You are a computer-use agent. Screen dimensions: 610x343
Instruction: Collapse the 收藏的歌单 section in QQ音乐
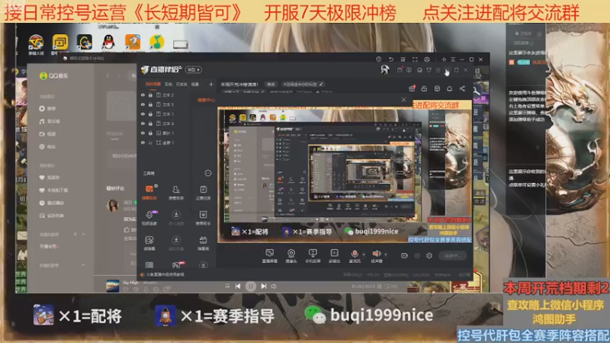coord(83,265)
